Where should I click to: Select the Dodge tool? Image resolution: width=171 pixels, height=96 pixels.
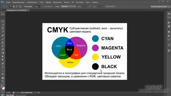[3, 60]
